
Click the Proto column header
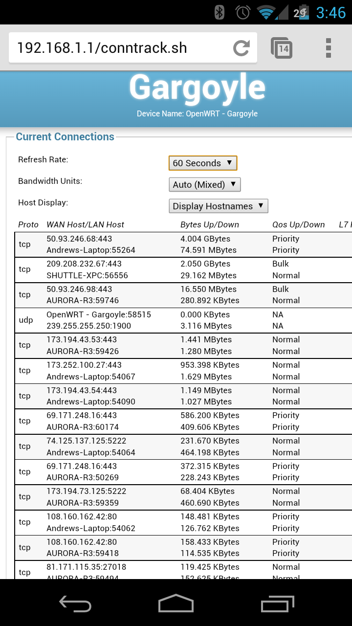pos(28,224)
